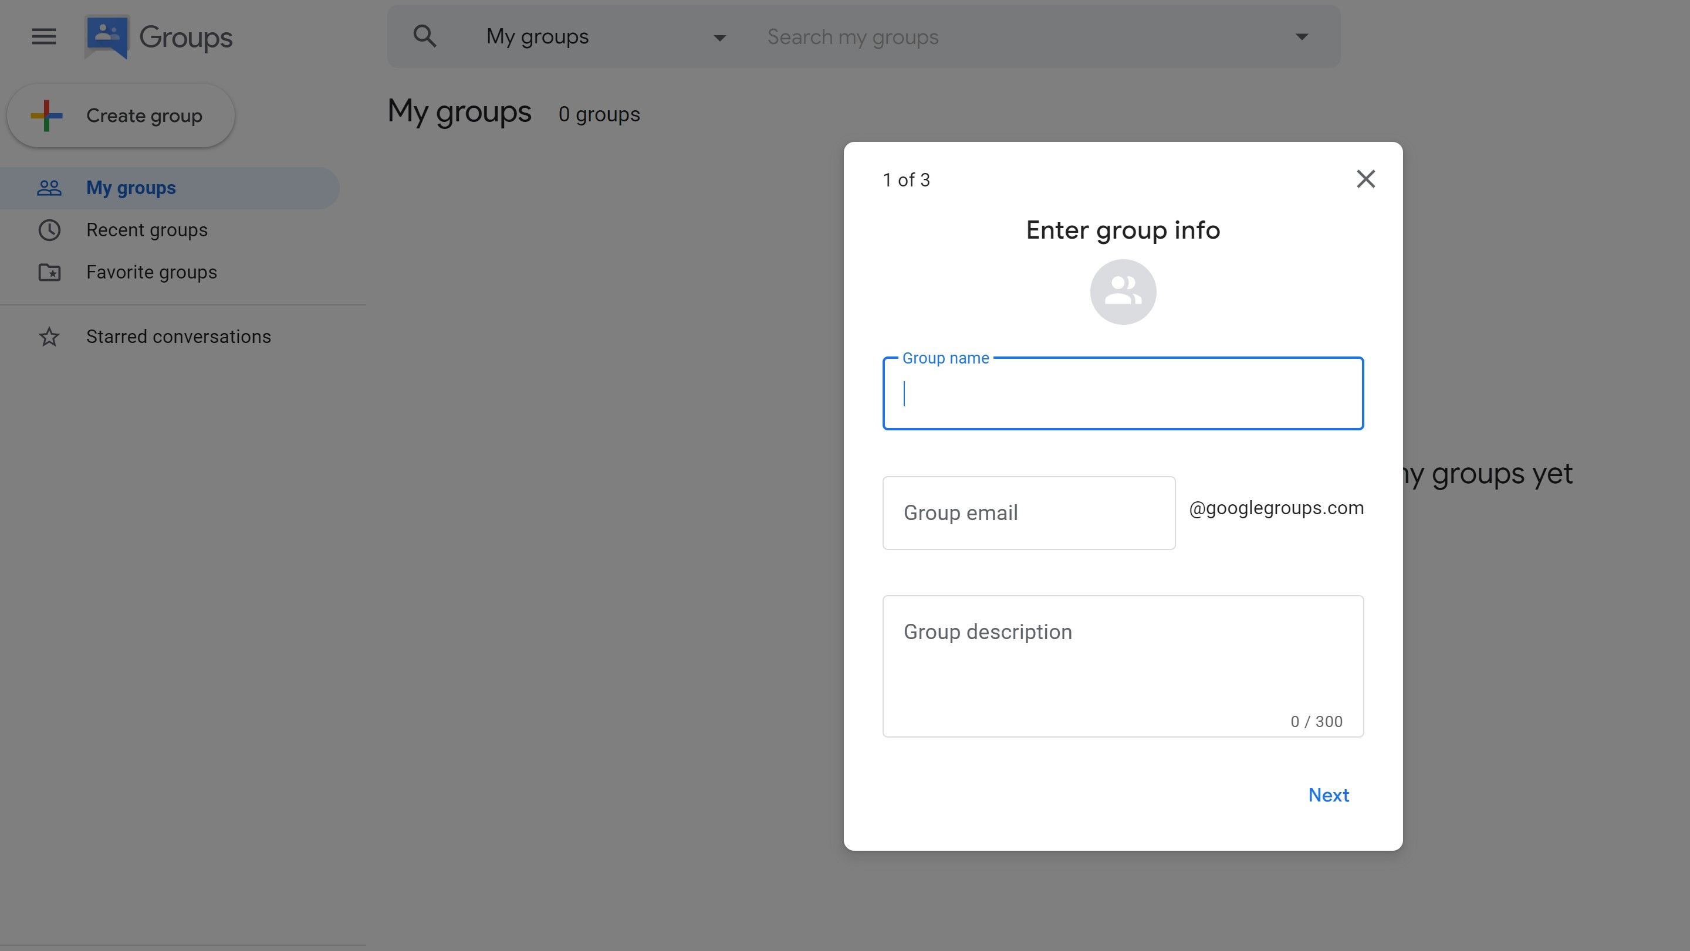Click the Next button to proceed
The width and height of the screenshot is (1690, 951).
pyautogui.click(x=1329, y=794)
